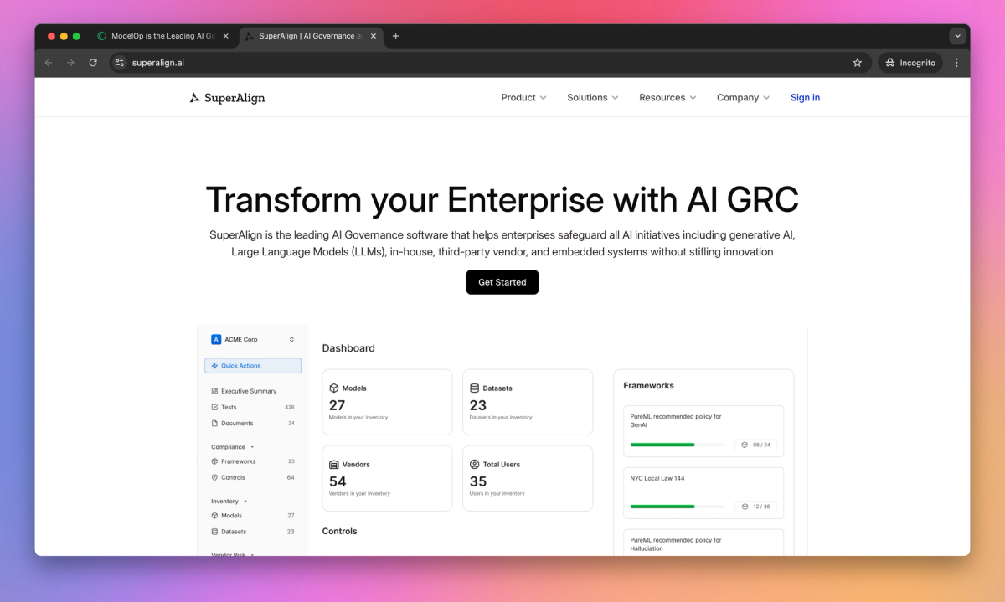Click the Executive Summary grid icon
The image size is (1005, 602).
(x=214, y=391)
